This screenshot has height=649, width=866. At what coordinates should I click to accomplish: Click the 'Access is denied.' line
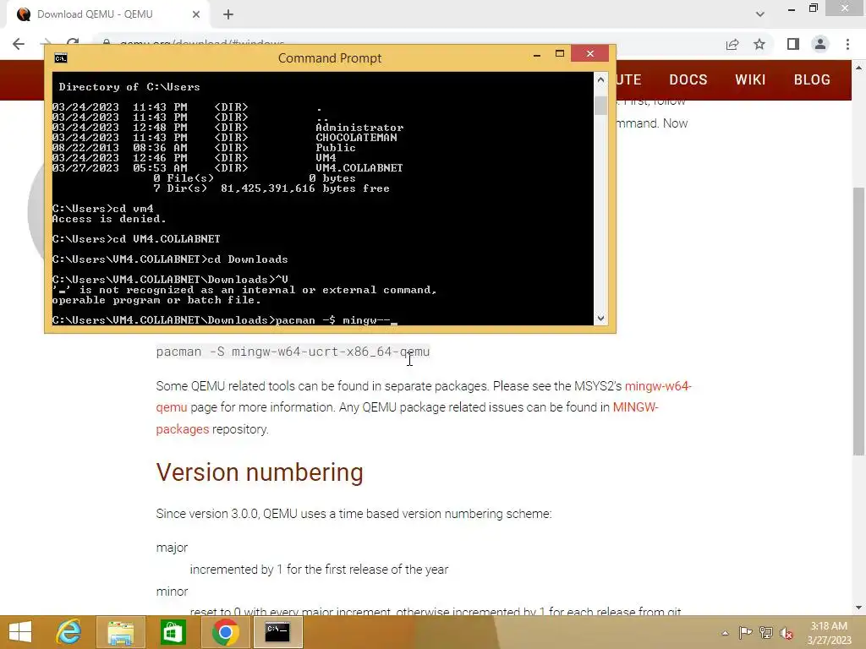(109, 219)
